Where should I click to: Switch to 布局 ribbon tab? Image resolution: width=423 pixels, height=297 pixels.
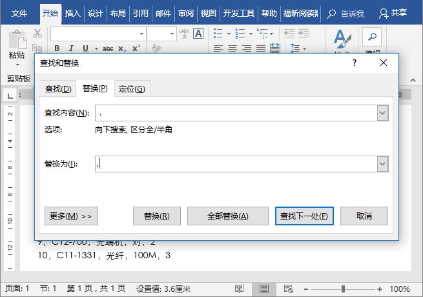coord(118,13)
